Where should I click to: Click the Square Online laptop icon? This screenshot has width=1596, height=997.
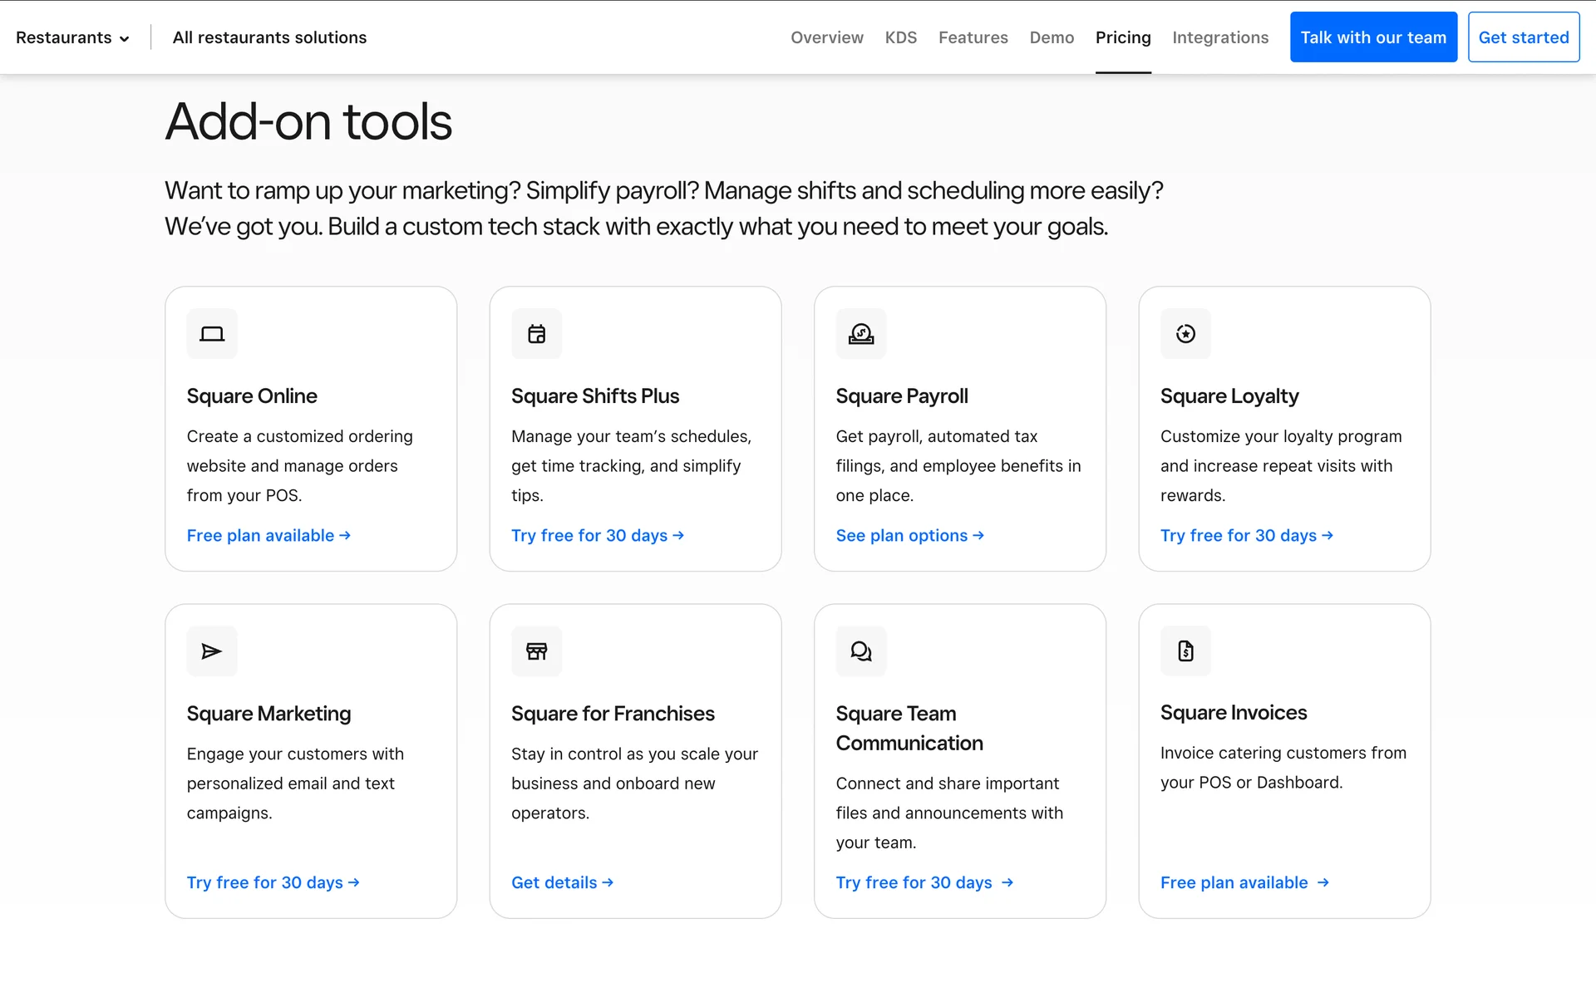[212, 334]
